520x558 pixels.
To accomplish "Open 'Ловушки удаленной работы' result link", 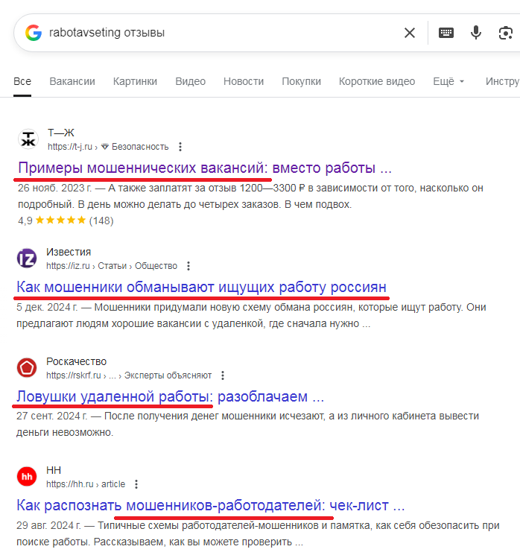I will (x=170, y=396).
